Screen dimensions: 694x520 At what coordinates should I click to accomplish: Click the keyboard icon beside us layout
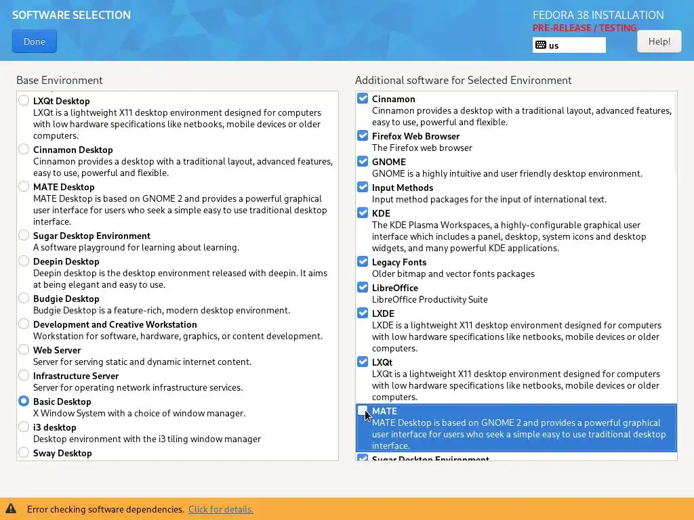540,45
